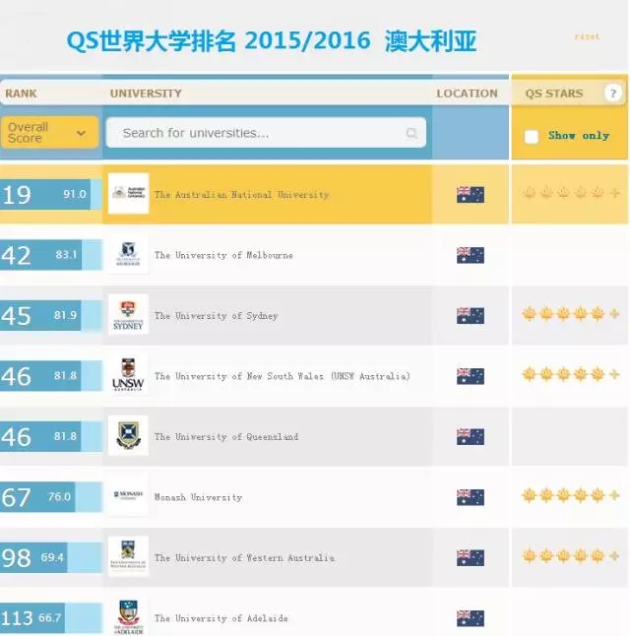Click the University of Sydney logo
The height and width of the screenshot is (636, 630).
pyautogui.click(x=129, y=314)
